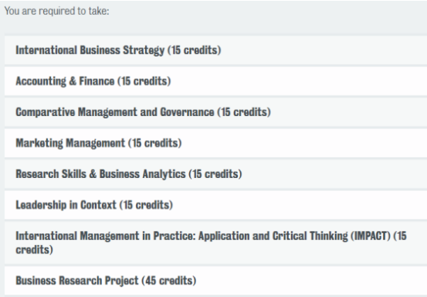Click '(15 credits)' after International Business Strategy
Image resolution: width=427 pixels, height=297 pixels.
pyautogui.click(x=194, y=50)
